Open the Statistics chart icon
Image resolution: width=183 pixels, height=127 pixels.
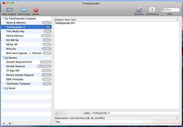point(139,10)
